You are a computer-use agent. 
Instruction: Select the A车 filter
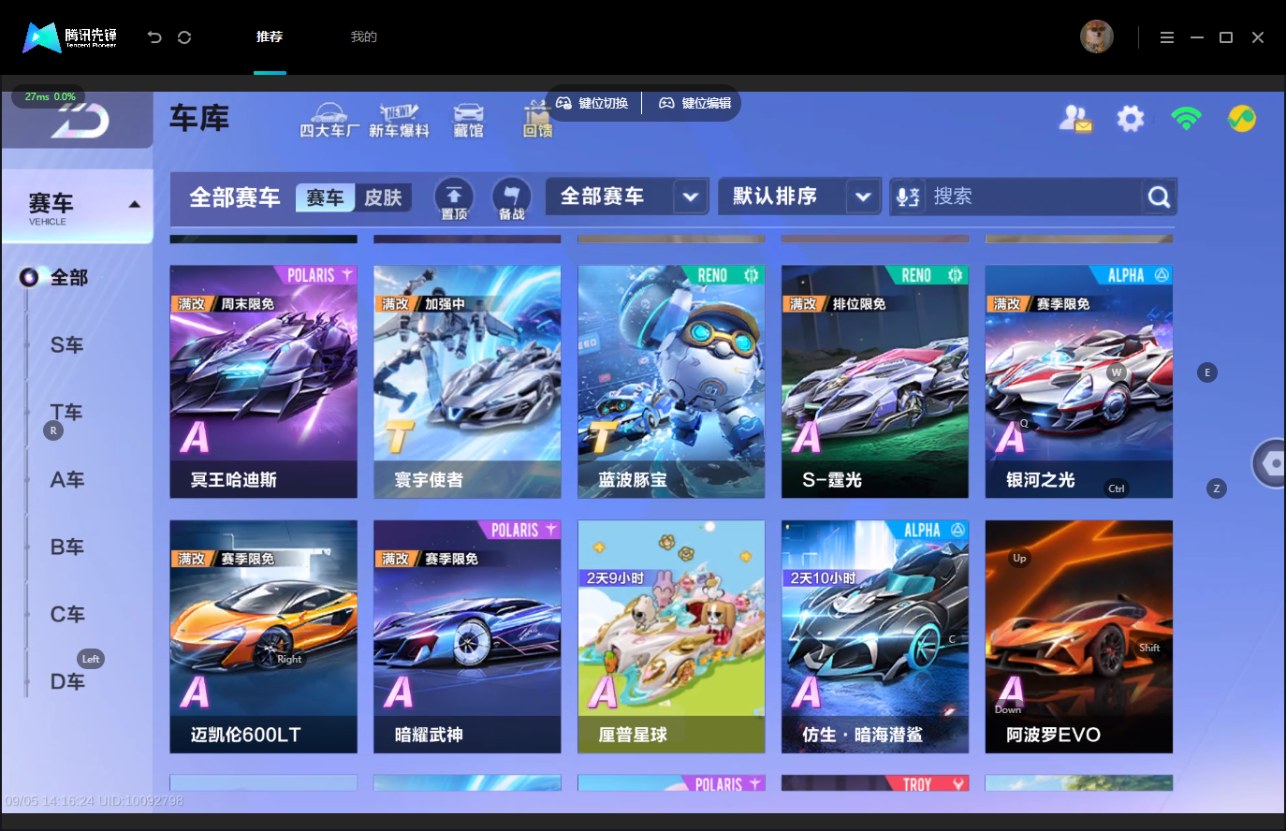click(66, 480)
